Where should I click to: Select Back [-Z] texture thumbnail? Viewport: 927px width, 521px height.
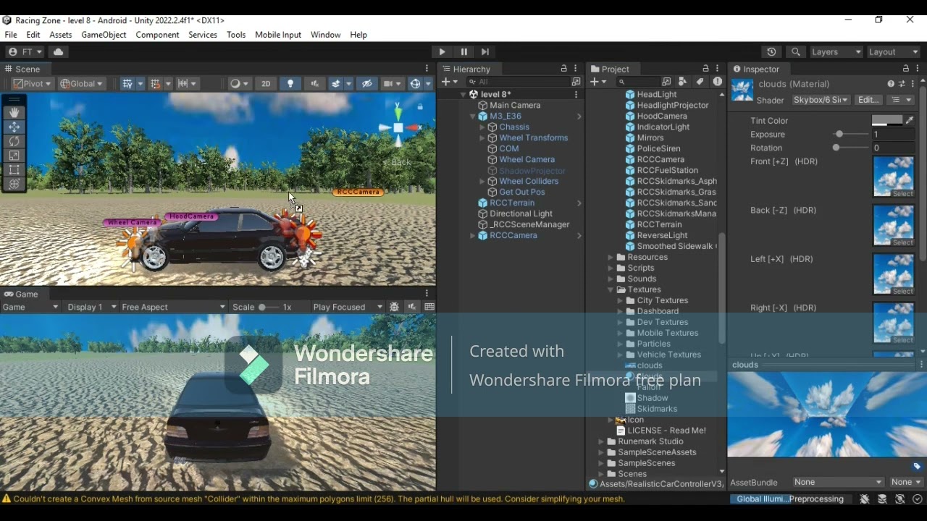[x=894, y=226]
